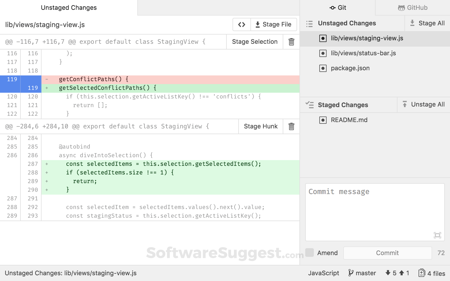The width and height of the screenshot is (450, 281).
Task: Click the Stage Selection button
Action: click(254, 42)
